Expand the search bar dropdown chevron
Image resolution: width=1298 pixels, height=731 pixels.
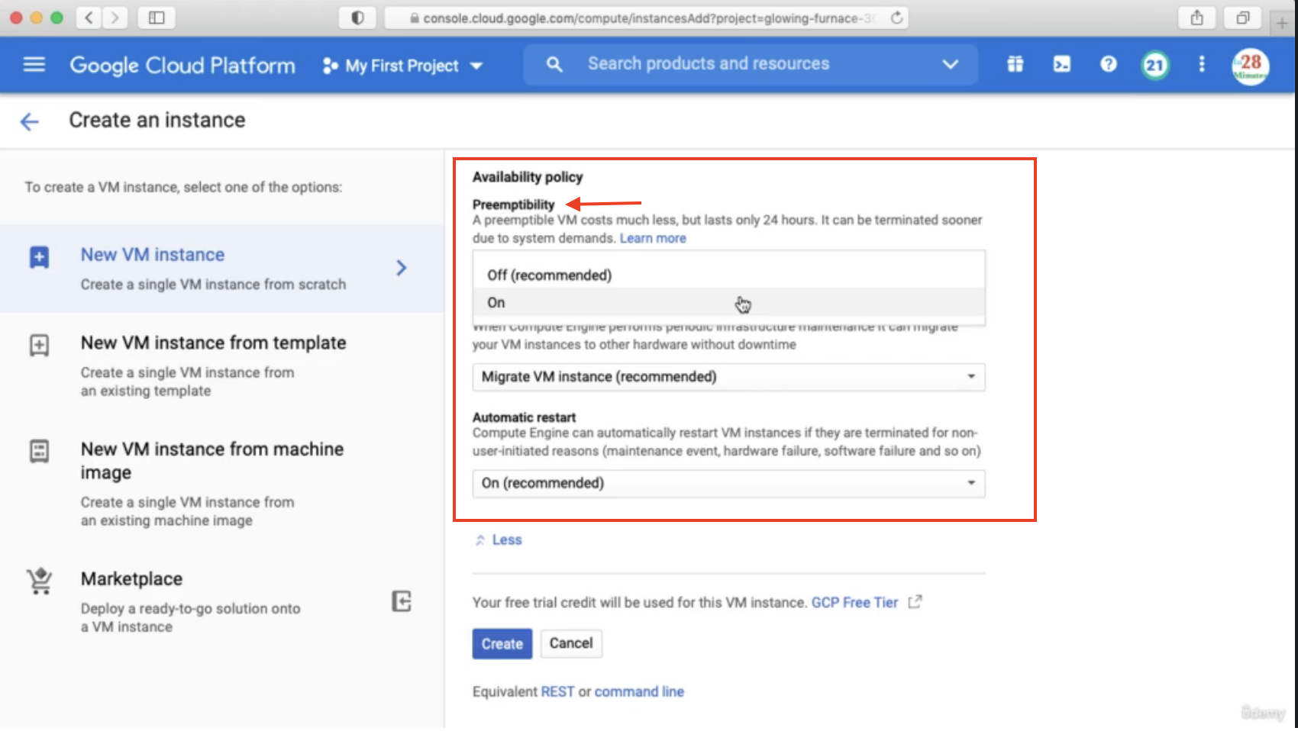(x=950, y=64)
